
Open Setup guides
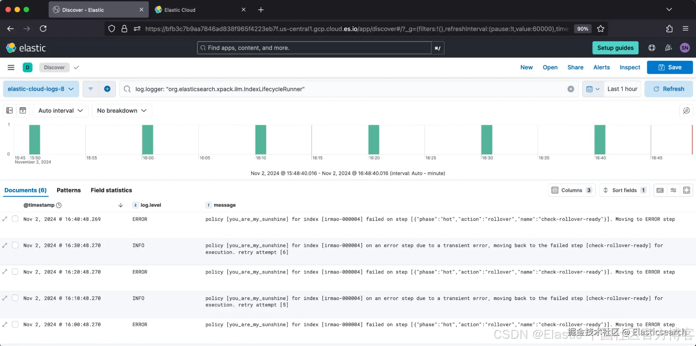[x=615, y=48]
